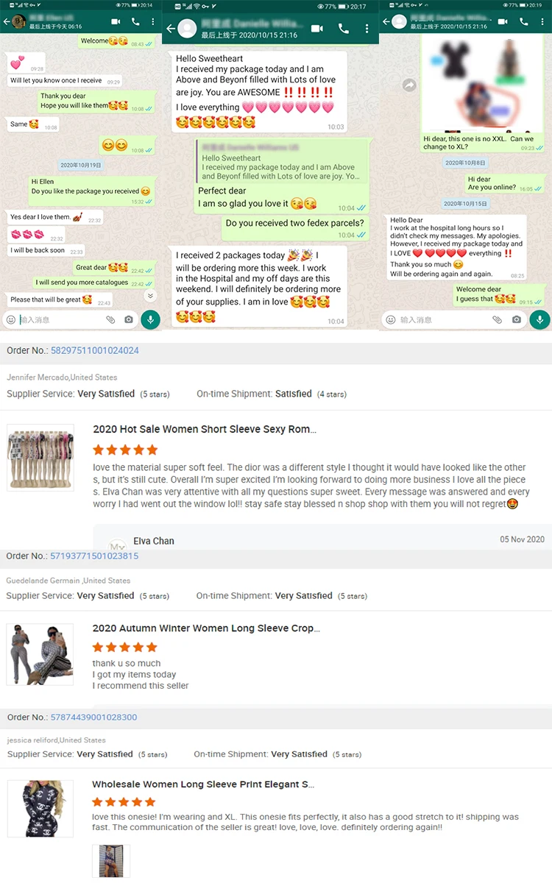Open emoji picker in right chat input
The width and height of the screenshot is (552, 883).
click(391, 319)
